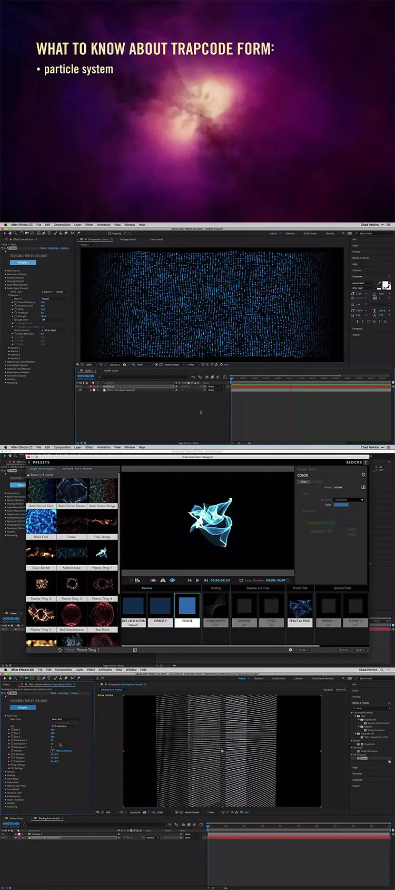Select the Medium Gray-Yellow Solid 1 layer
Screen dimensions: 395x890
tap(74, 837)
